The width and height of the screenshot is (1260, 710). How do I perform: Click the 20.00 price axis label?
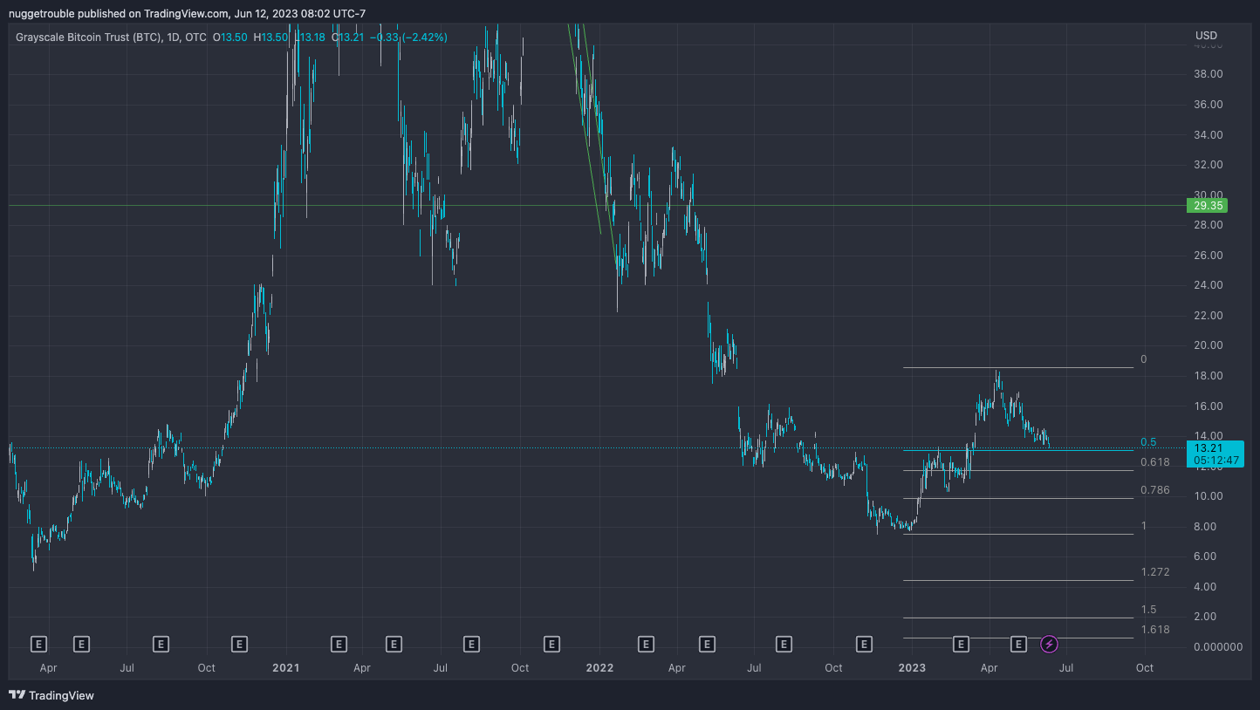[x=1207, y=345]
